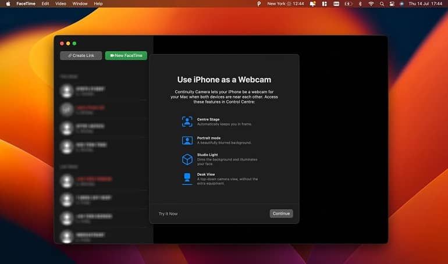The height and width of the screenshot is (264, 448).
Task: Click the Centre Stage feature icon
Action: pos(187,122)
